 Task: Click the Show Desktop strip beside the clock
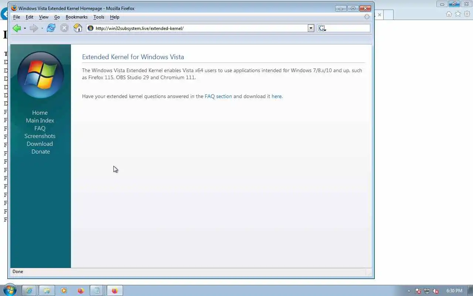point(470,291)
